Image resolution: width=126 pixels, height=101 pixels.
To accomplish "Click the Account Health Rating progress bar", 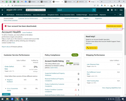I will (73, 63).
